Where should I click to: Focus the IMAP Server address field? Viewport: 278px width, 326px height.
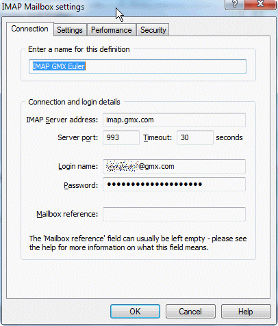(x=174, y=120)
